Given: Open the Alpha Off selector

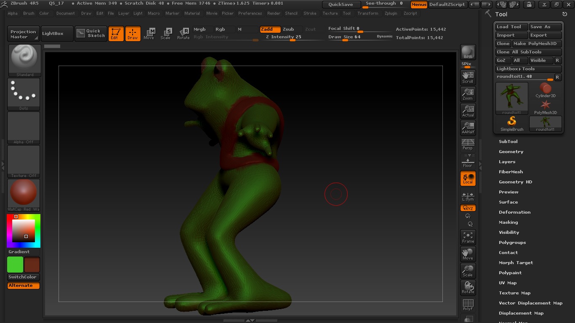Looking at the screenshot, I should point(24,128).
